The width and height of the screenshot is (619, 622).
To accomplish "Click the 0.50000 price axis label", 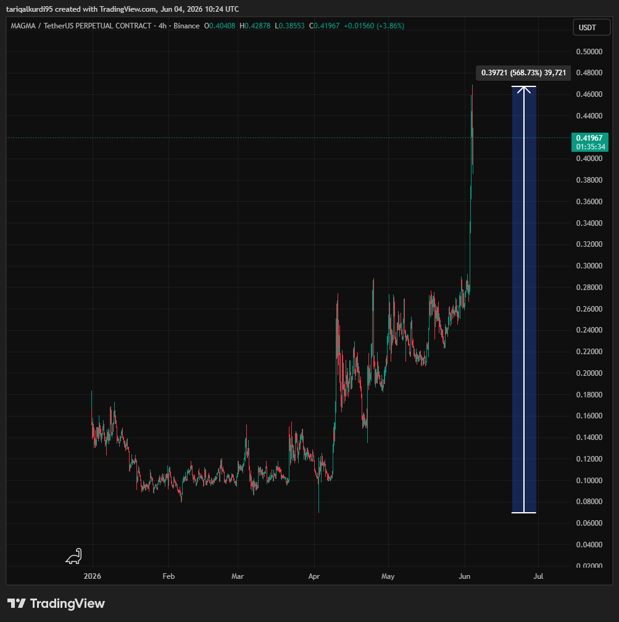I will point(589,52).
